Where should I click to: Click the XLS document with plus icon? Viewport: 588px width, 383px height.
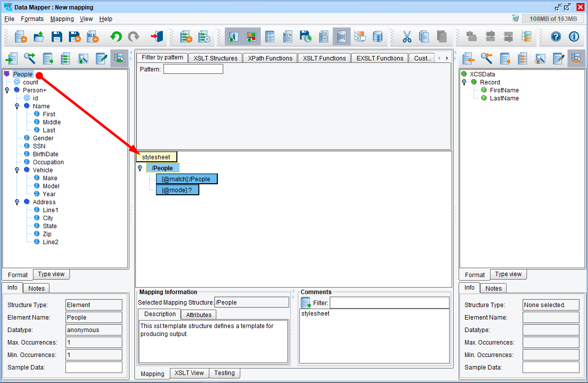point(92,37)
